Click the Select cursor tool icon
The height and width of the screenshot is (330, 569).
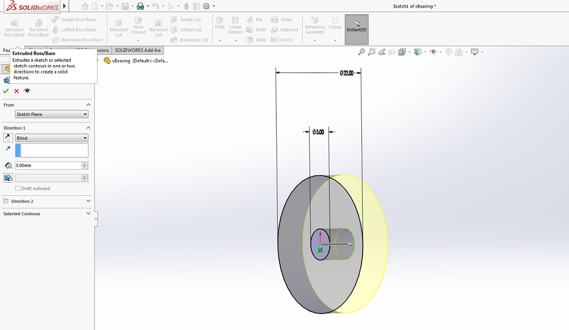coord(170,6)
